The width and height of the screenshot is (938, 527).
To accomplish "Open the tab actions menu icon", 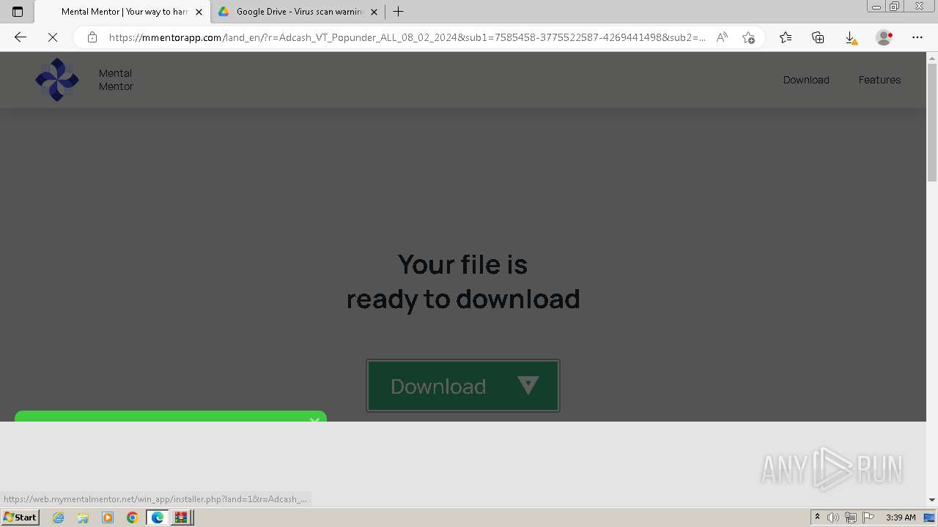I will pyautogui.click(x=18, y=12).
